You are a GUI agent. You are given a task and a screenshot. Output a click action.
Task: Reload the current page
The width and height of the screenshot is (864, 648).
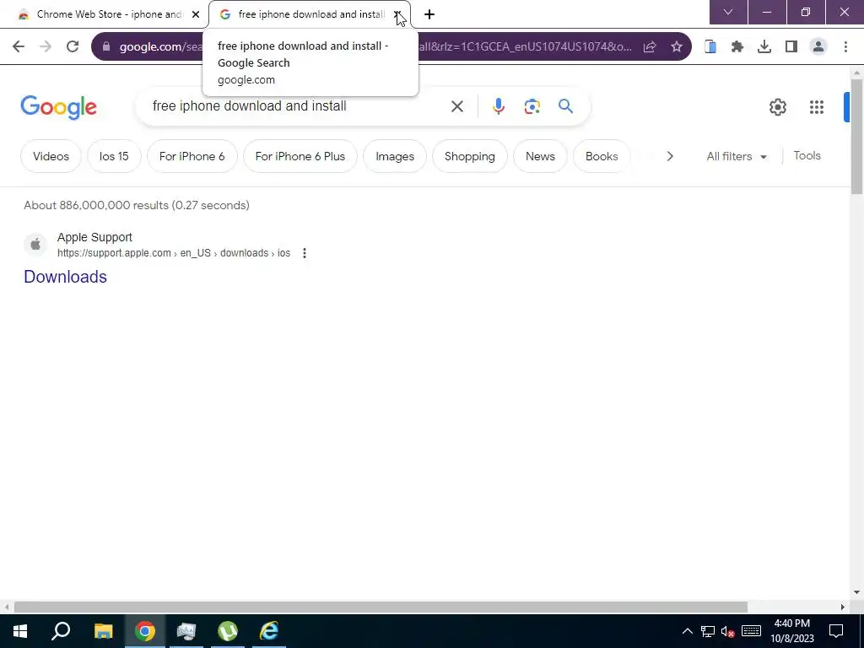(x=73, y=47)
